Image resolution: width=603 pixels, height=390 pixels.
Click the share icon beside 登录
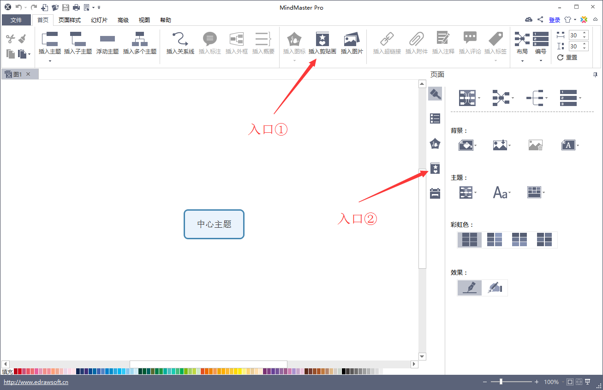[540, 19]
